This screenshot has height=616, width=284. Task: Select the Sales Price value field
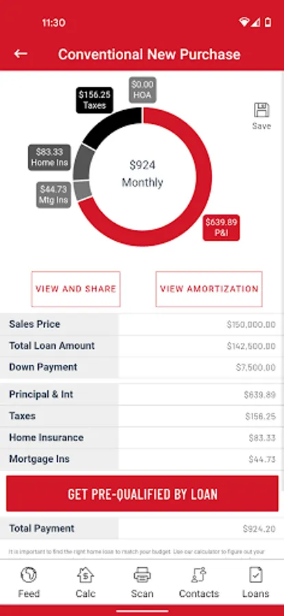click(x=201, y=324)
